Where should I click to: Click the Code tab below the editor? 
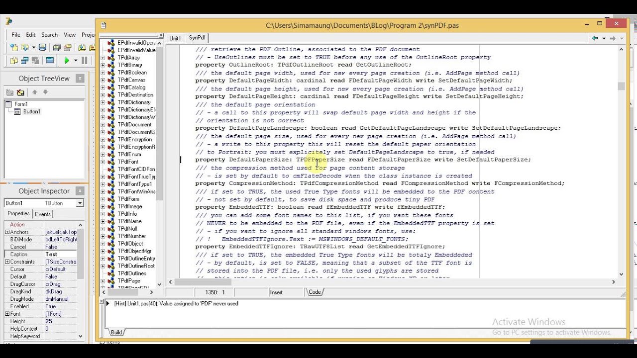pyautogui.click(x=315, y=292)
